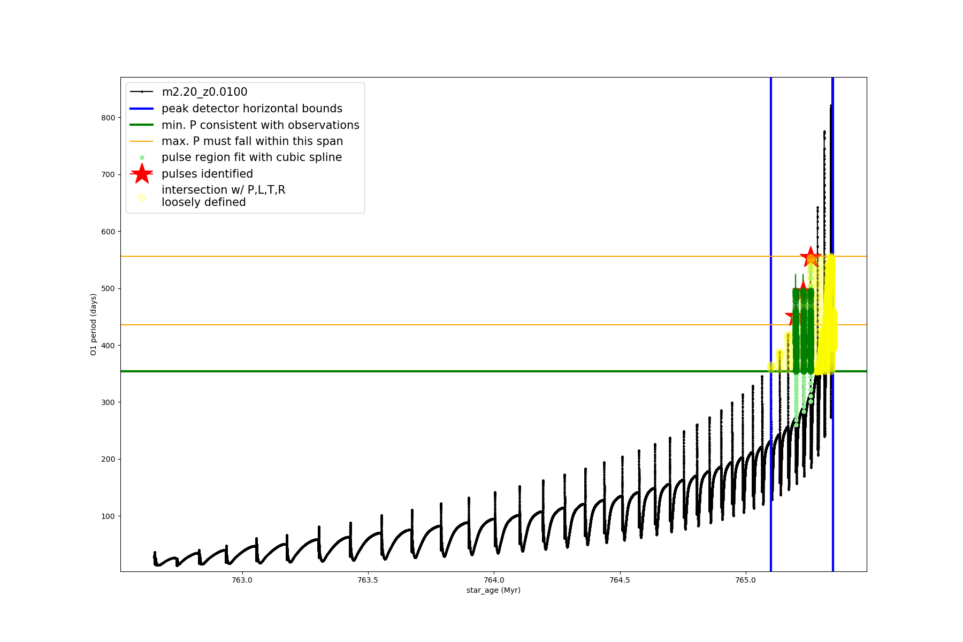Click the 'star_age (Myr)' x-axis label
Image resolution: width=963 pixels, height=642 pixels.
point(493,590)
